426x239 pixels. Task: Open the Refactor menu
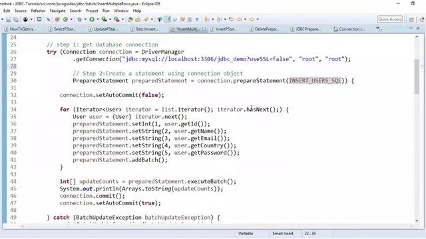[38, 11]
